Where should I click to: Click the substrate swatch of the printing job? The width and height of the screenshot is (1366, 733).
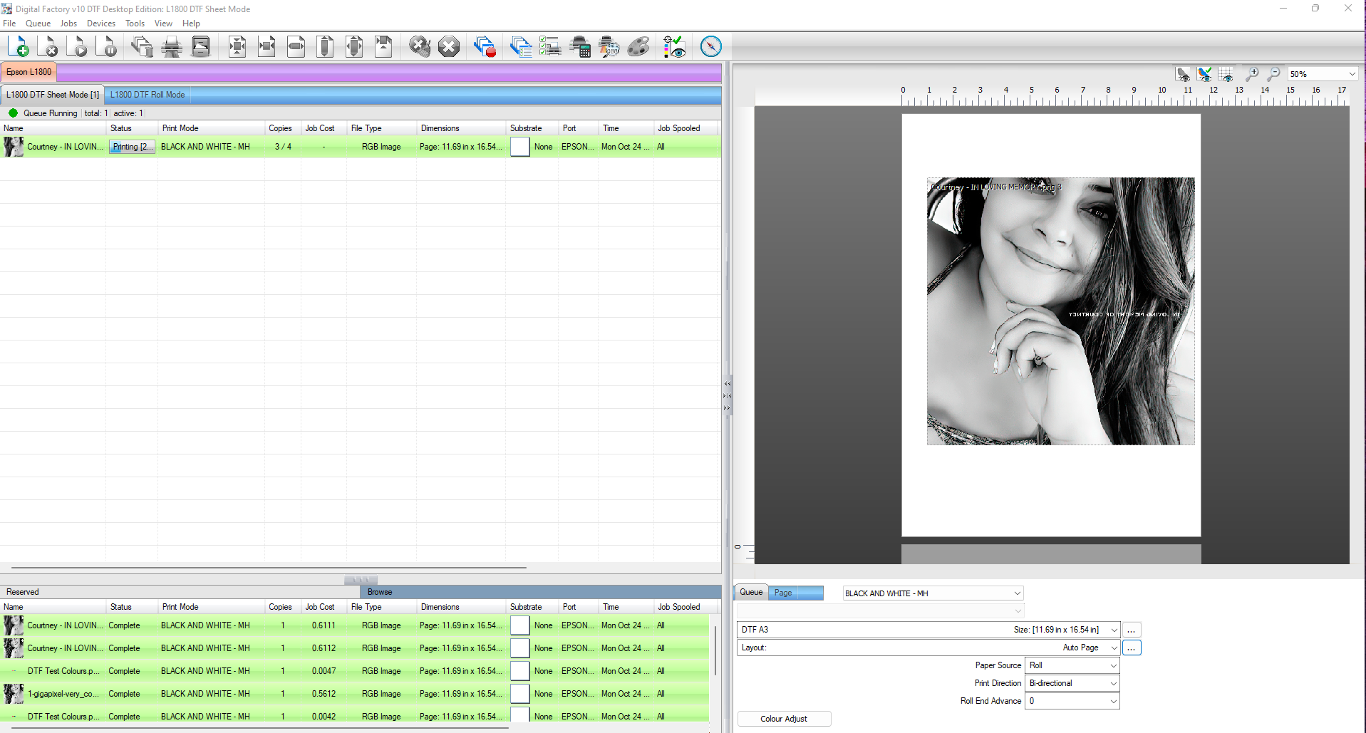519,147
